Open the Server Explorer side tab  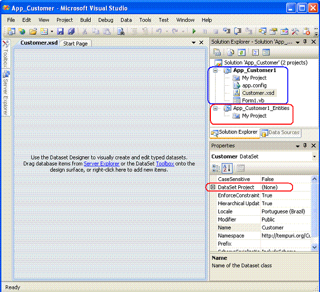[x=6, y=93]
